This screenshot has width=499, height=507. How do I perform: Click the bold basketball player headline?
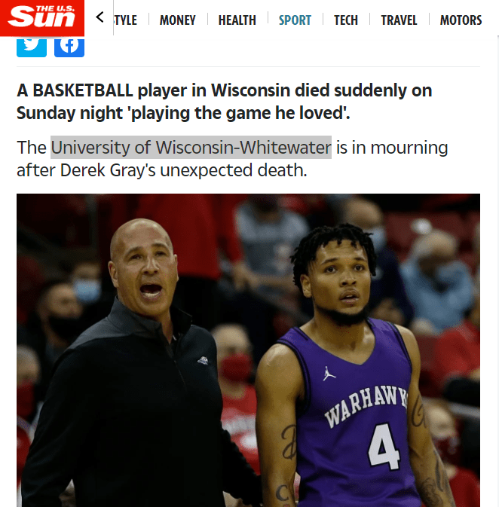225,102
